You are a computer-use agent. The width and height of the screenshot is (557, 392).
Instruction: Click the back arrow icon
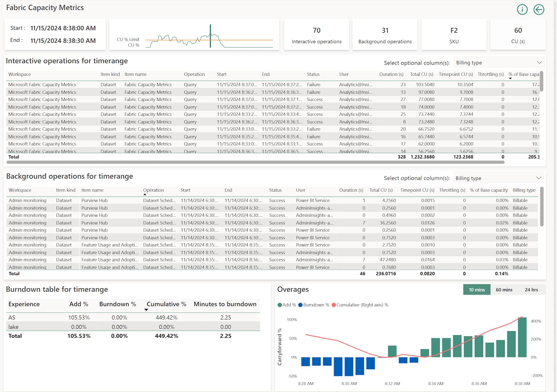[539, 10]
